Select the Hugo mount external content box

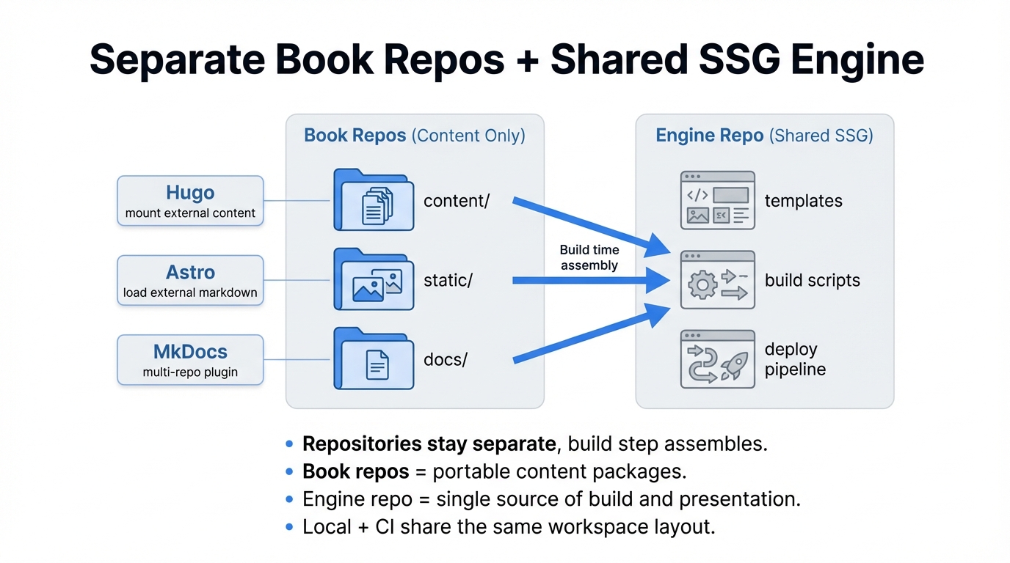click(x=190, y=201)
